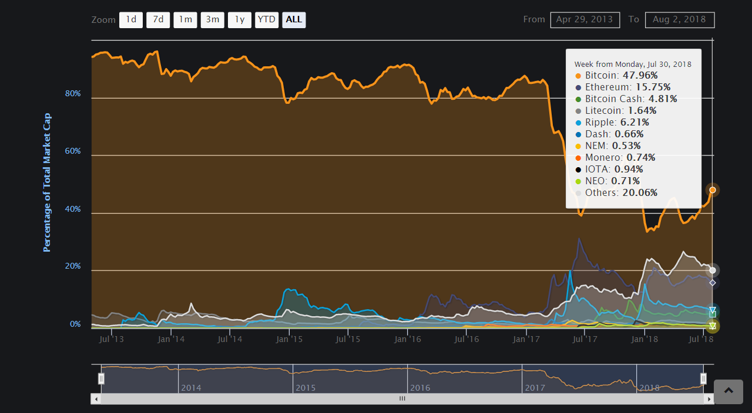752x413 pixels.
Task: Click the Jul '15 x-axis label
Action: click(348, 339)
